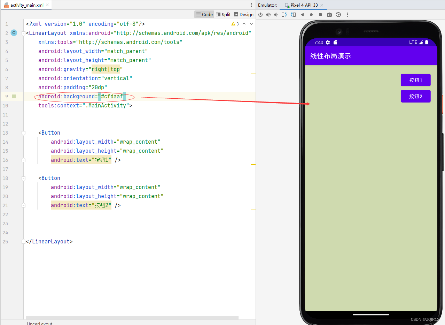Click the related class gutter icon on line 2
This screenshot has height=325, width=445.
coord(14,33)
